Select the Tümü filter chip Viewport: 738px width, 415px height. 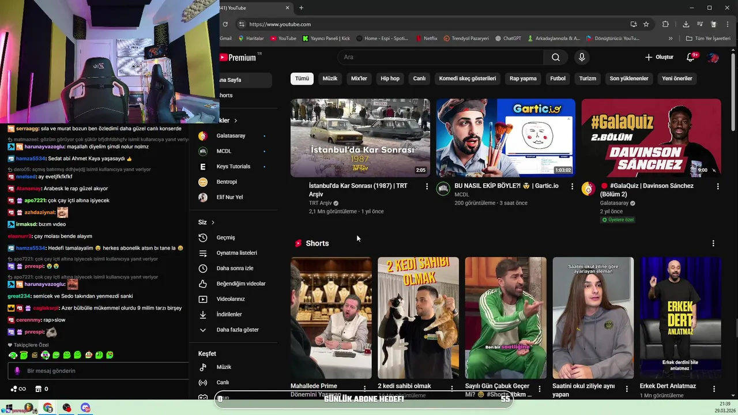tap(302, 78)
